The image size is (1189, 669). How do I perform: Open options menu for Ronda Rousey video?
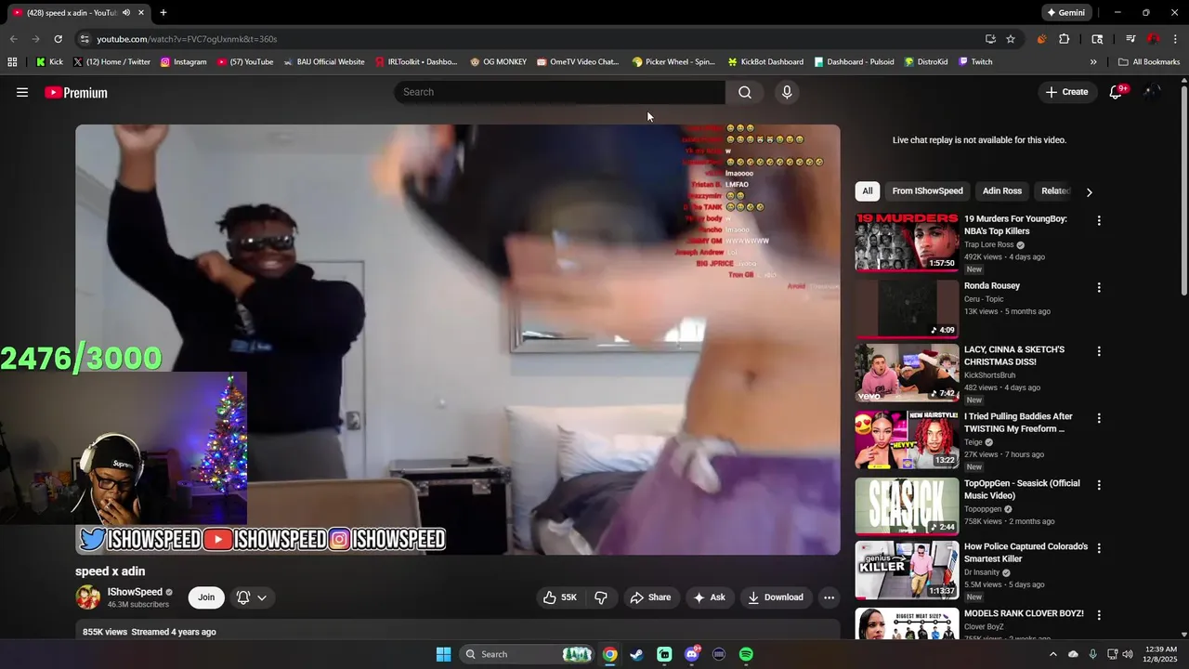coord(1099,288)
